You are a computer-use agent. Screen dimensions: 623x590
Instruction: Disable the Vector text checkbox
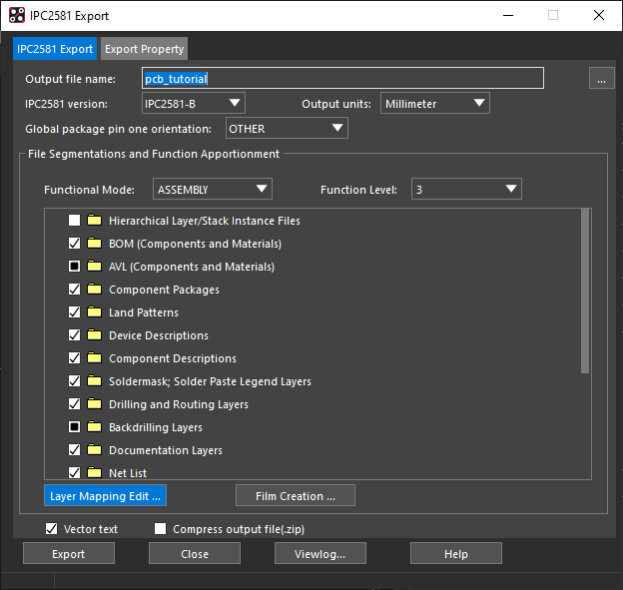51,529
